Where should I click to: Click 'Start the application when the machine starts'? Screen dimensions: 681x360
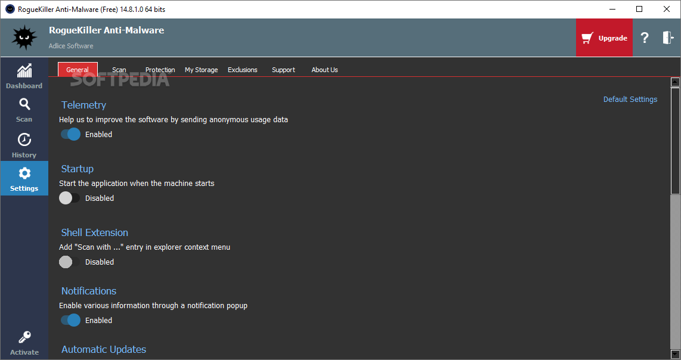click(x=137, y=183)
